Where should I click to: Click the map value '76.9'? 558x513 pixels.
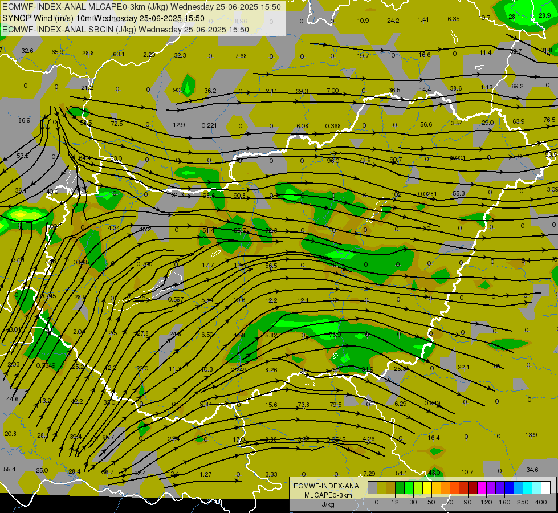tap(335, 335)
